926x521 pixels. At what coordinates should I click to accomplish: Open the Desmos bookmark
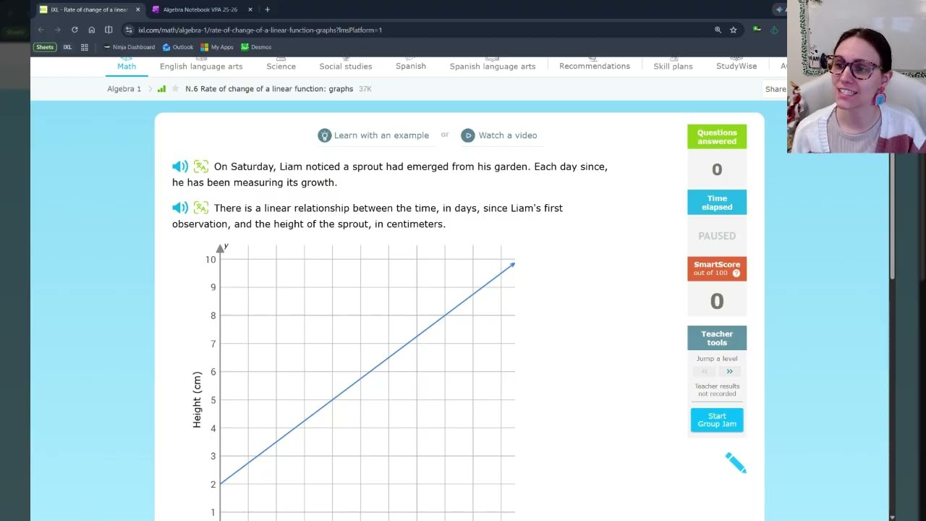click(256, 47)
